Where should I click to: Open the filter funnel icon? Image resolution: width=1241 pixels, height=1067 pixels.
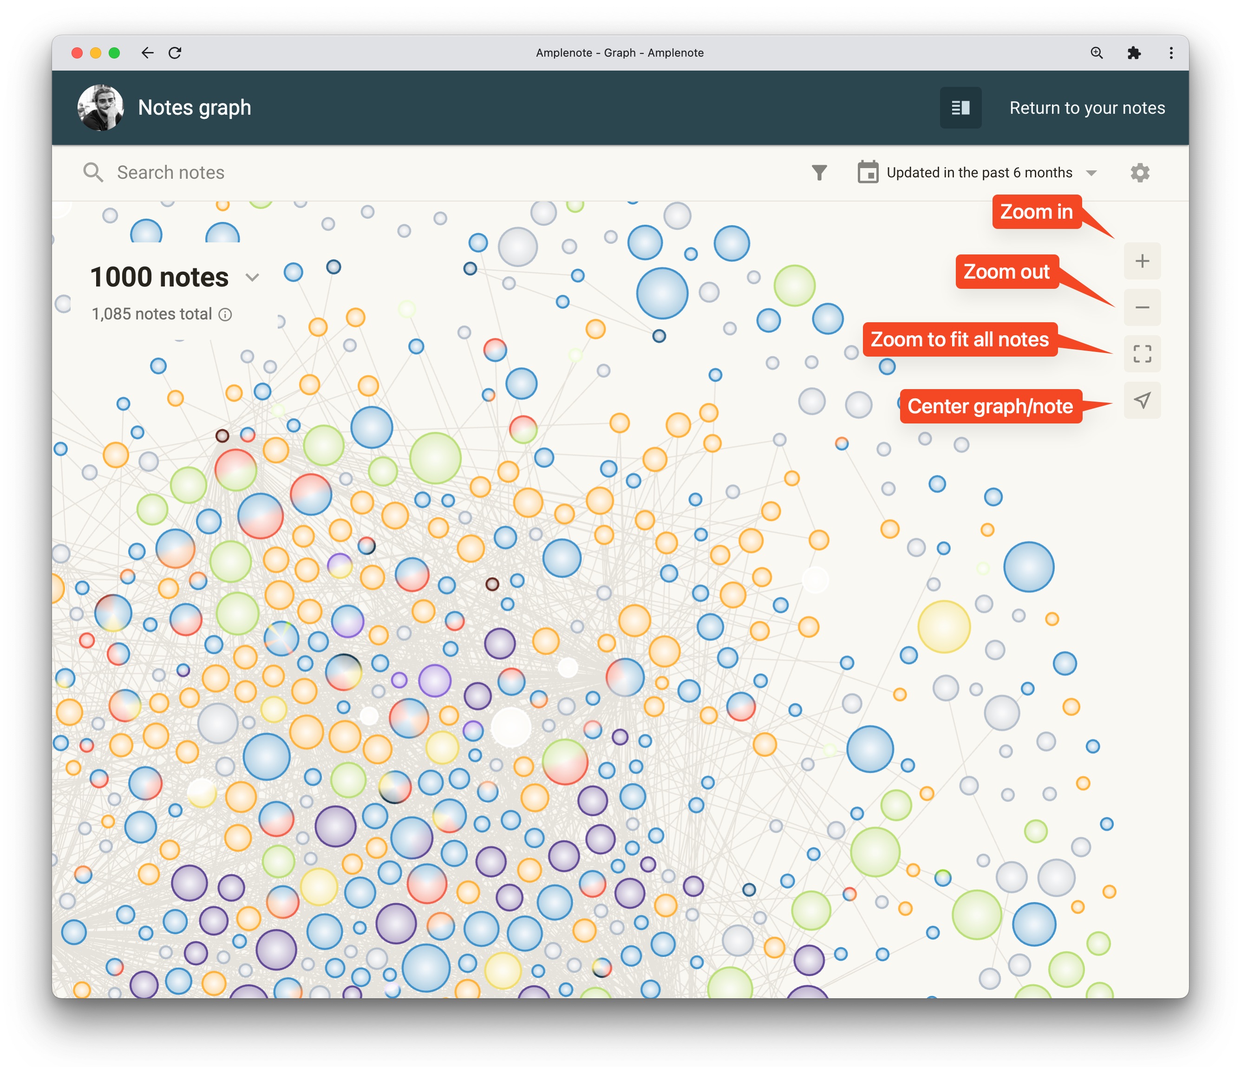pos(819,172)
